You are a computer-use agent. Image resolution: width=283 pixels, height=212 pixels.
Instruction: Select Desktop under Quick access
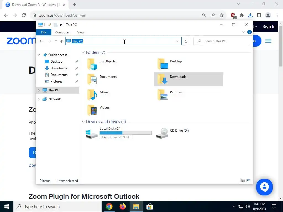point(56,62)
